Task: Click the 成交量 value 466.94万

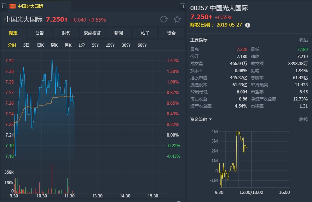Action: (x=238, y=63)
